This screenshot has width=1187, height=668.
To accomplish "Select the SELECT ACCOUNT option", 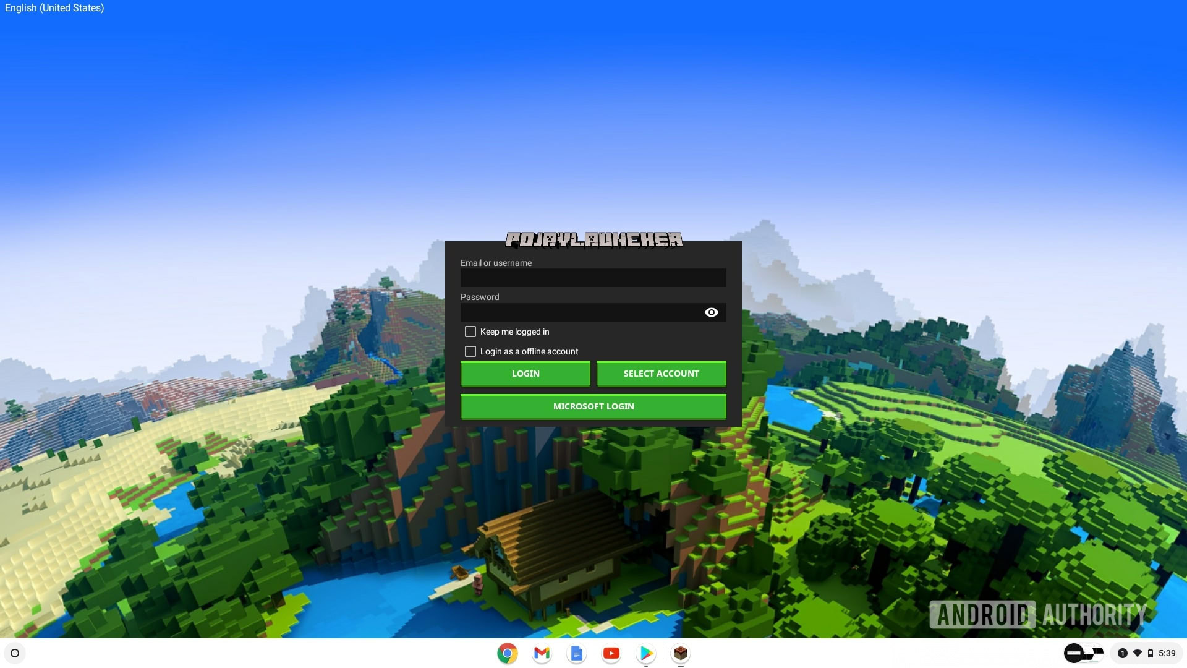I will 661,374.
